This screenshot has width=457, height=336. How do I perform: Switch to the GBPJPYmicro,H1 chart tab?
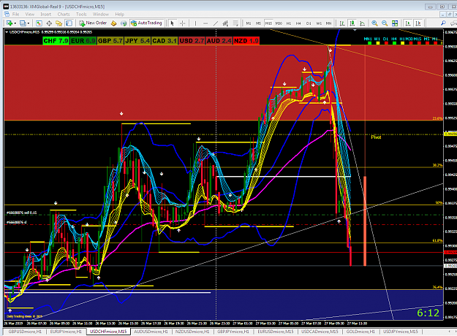233,332
